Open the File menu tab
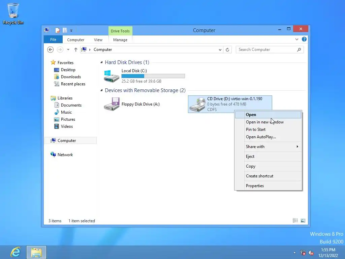Image resolution: width=345 pixels, height=259 pixels. pyautogui.click(x=53, y=40)
